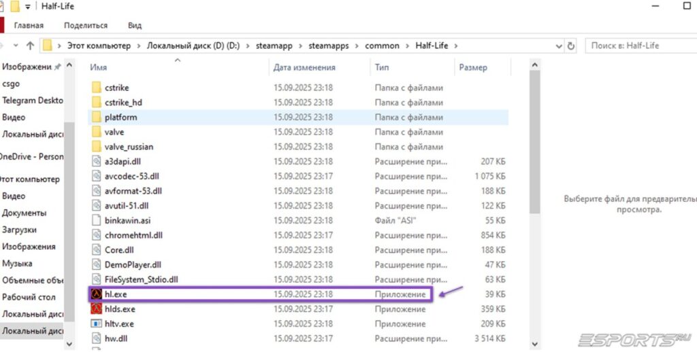
Task: Select the DemoPlayer.dll file icon
Action: coord(97,264)
